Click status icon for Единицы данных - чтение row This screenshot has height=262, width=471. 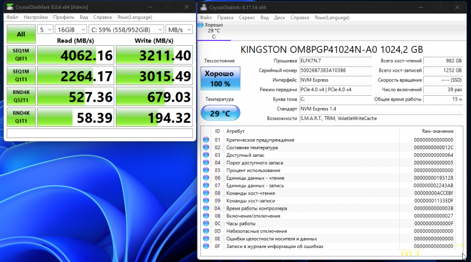206,178
